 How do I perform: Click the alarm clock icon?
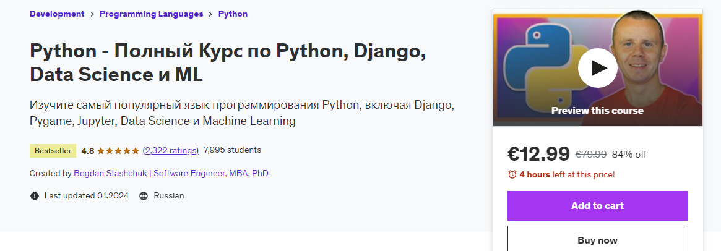tap(512, 174)
